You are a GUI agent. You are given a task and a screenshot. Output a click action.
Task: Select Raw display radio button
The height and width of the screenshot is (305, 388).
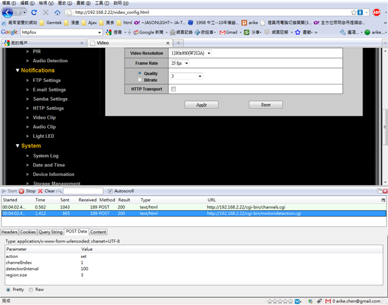coord(31,290)
